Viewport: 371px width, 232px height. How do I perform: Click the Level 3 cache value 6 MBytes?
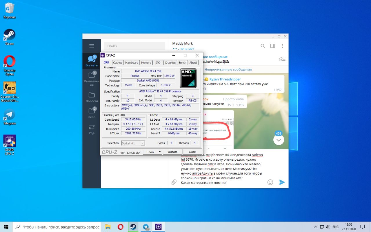tap(174, 133)
